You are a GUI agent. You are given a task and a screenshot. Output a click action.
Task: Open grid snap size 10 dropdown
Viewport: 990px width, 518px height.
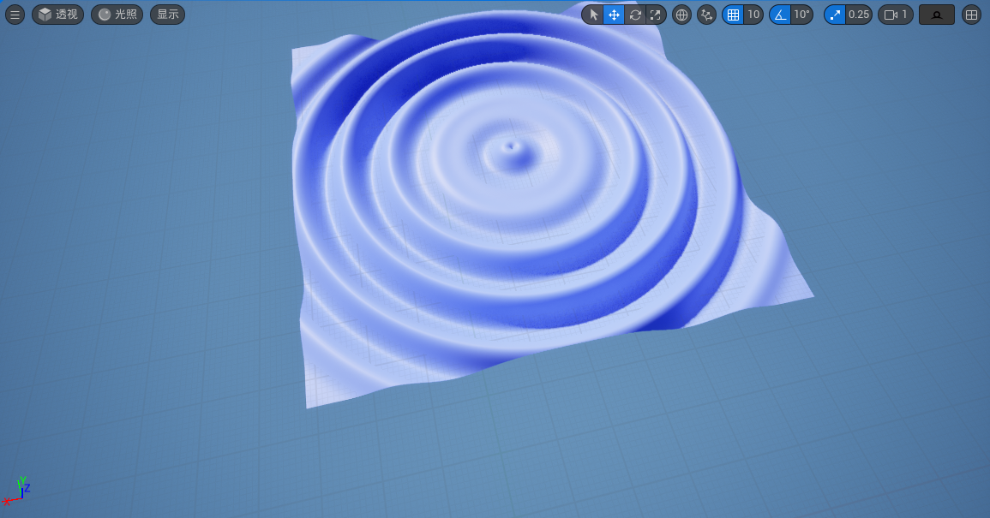pyautogui.click(x=753, y=15)
